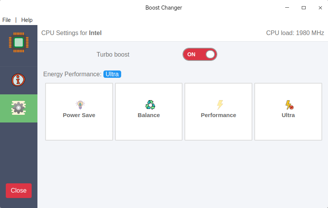Viewport: 328px width, 208px height.
Task: Click the CPU load frequency readout
Action: tap(295, 33)
